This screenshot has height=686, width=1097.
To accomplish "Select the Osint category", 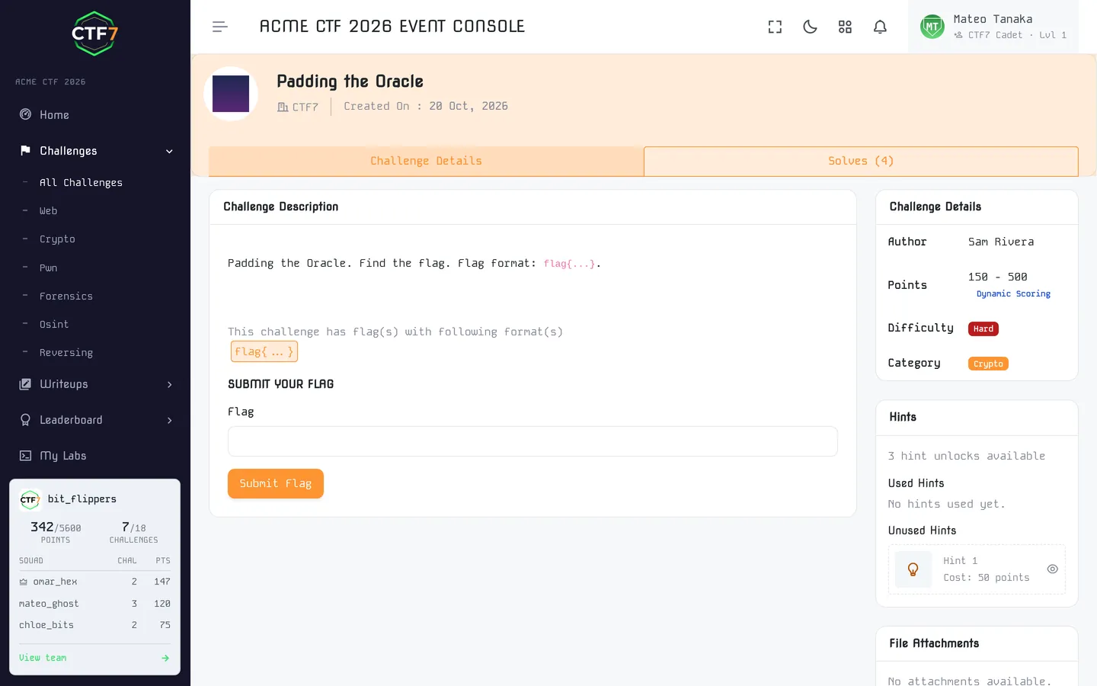I will coord(54,325).
